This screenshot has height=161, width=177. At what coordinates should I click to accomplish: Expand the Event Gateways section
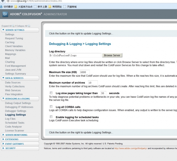[x=20, y=144]
